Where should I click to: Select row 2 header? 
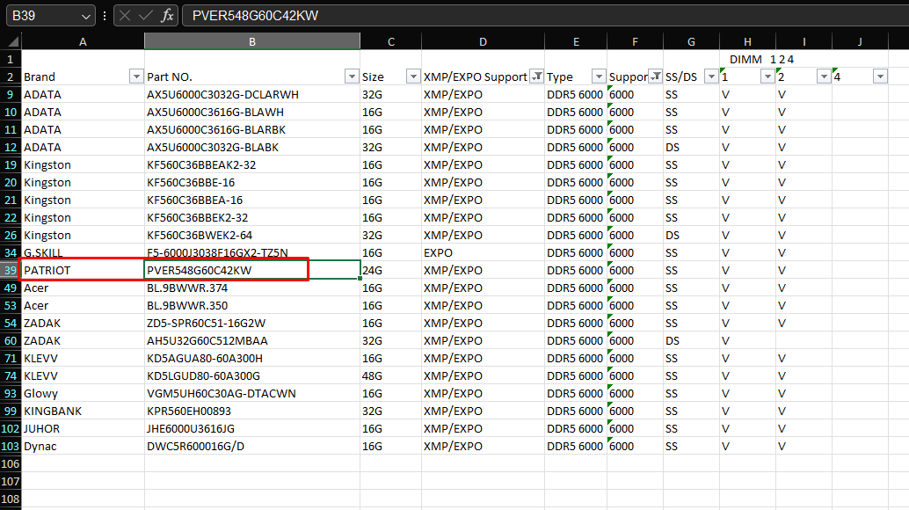[11, 76]
